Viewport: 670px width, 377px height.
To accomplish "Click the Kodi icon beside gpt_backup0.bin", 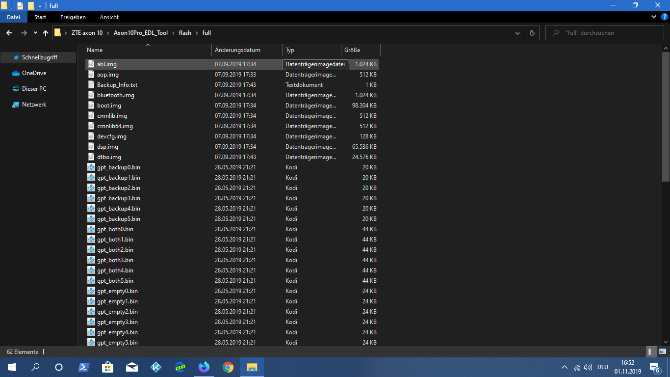I will (91, 167).
